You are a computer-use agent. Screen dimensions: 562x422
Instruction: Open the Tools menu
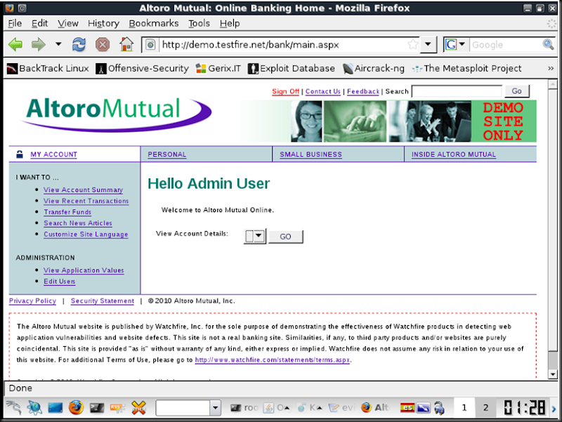200,23
